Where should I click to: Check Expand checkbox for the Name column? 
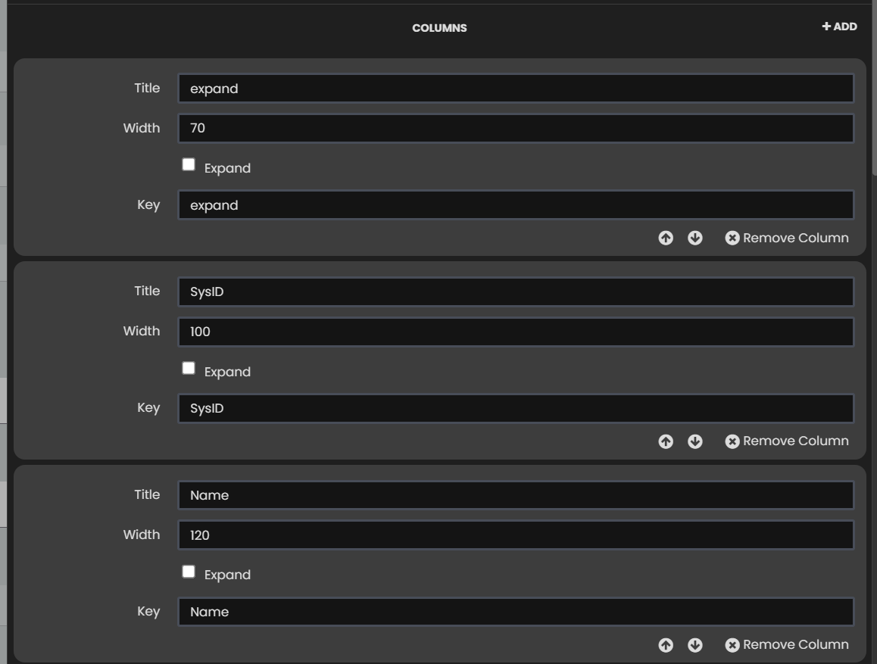[x=189, y=572]
